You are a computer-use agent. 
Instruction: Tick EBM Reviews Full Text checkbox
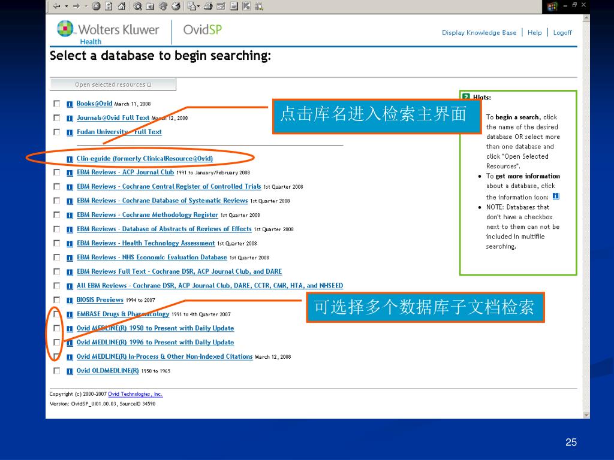pos(57,271)
